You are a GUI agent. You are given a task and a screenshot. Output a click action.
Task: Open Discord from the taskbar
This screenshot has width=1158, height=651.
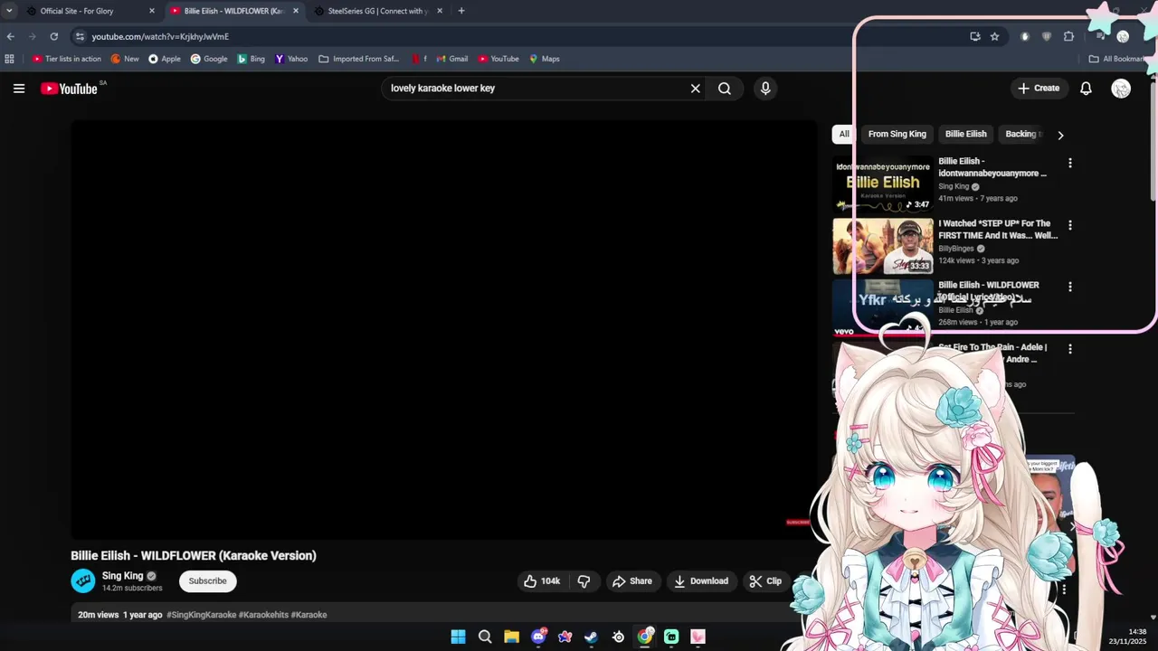pos(538,637)
